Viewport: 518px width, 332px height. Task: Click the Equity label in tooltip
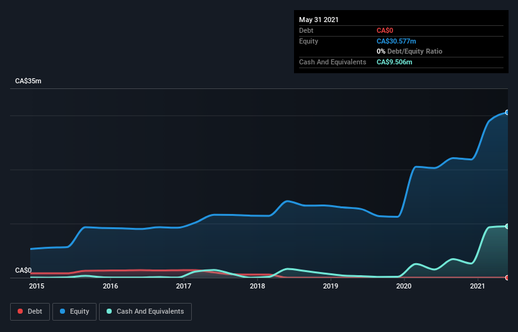point(309,41)
